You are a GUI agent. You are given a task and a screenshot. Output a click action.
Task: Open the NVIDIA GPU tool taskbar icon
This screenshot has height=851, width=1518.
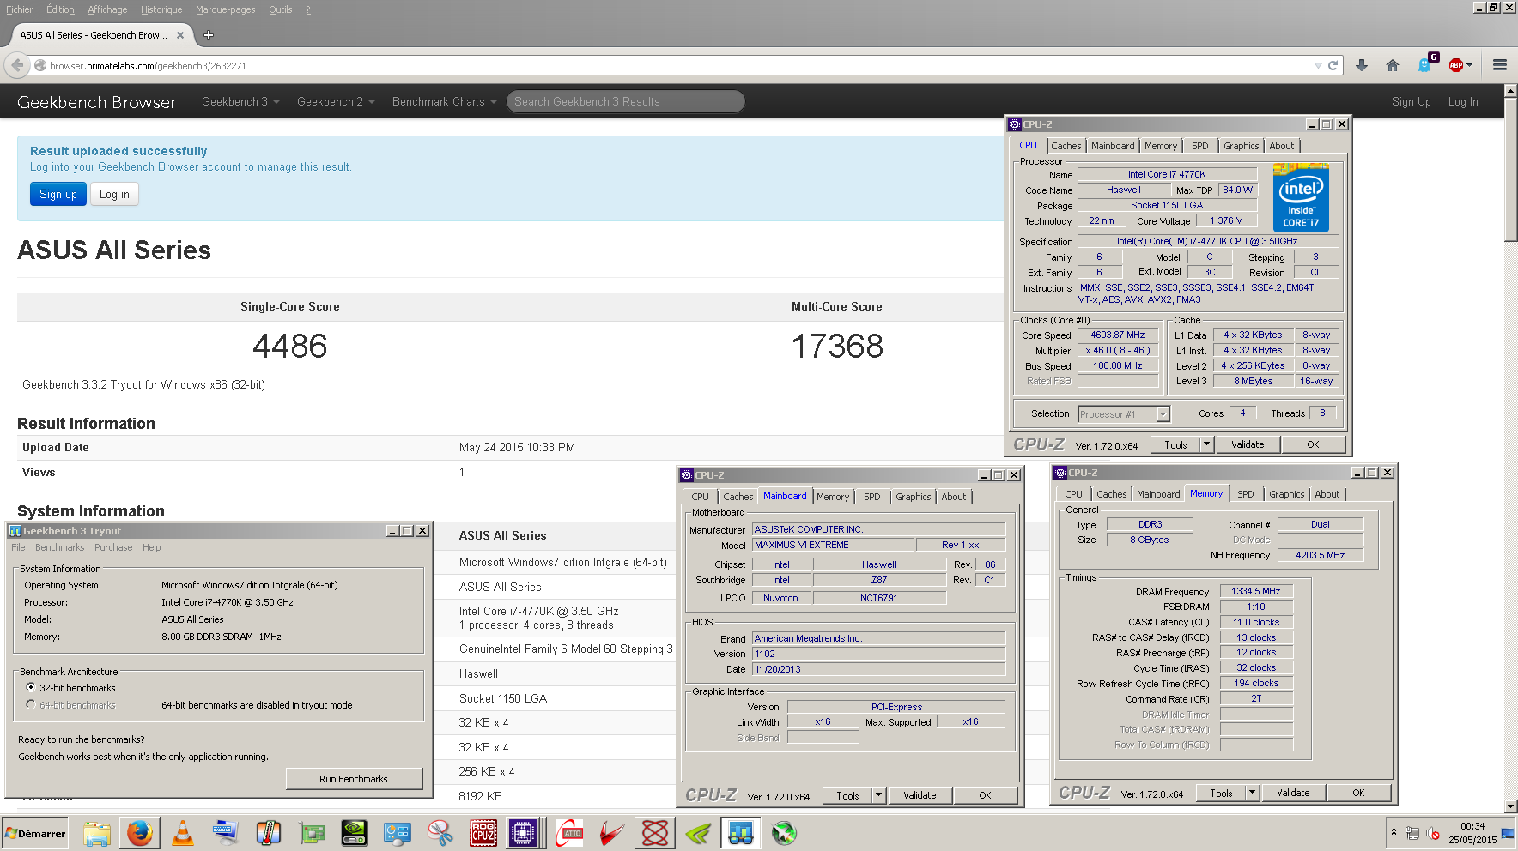(x=355, y=833)
